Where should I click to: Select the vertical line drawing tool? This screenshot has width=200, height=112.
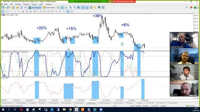[x=11, y=11]
